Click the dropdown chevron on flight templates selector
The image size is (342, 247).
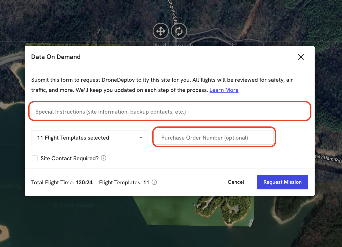point(141,137)
